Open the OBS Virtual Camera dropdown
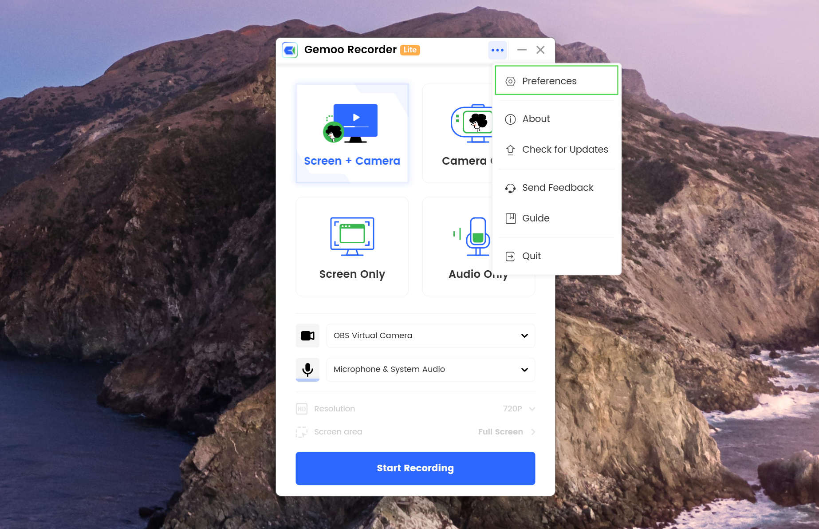The width and height of the screenshot is (819, 529). [431, 336]
